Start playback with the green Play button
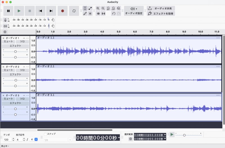225x148 pixels. [19, 11]
